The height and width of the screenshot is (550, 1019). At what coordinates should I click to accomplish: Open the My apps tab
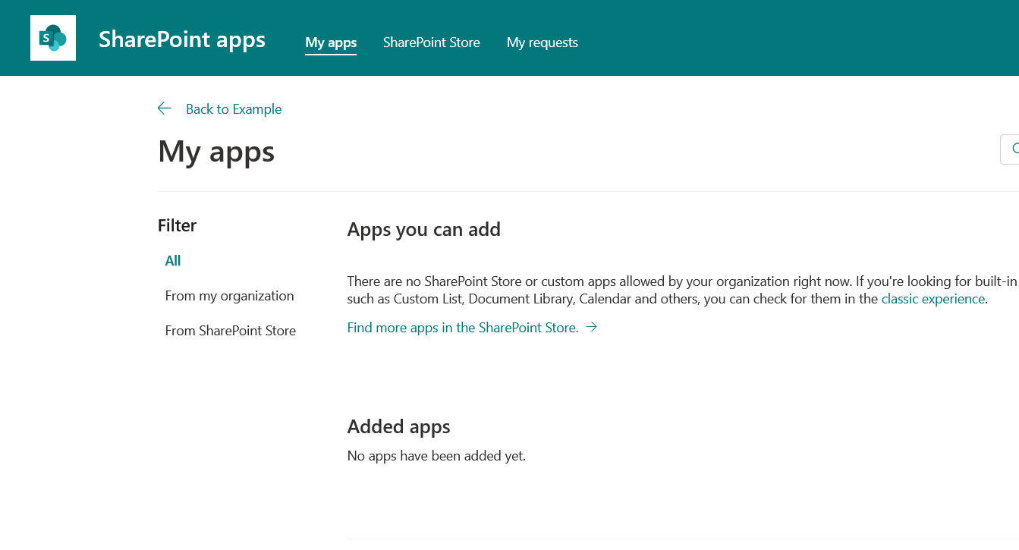pos(331,42)
